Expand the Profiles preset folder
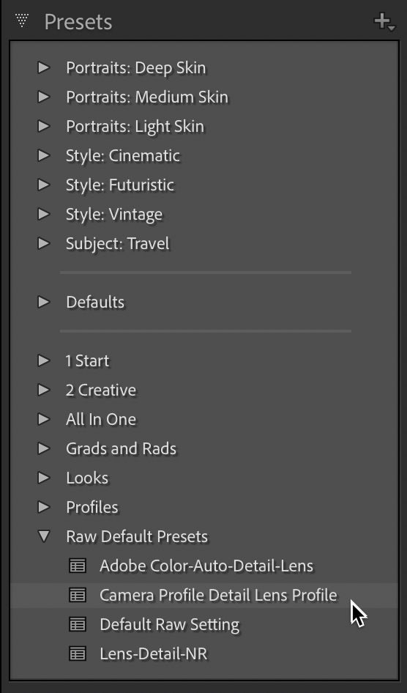Viewport: 407px width, 693px height. tap(44, 507)
